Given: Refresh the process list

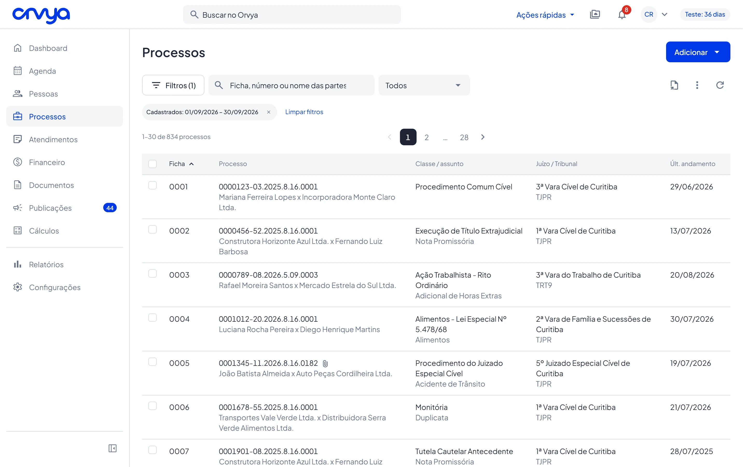Looking at the screenshot, I should [720, 85].
